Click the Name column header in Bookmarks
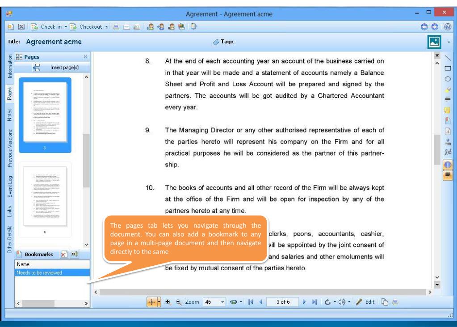Viewport: 457px width, 327px height. coord(52,264)
